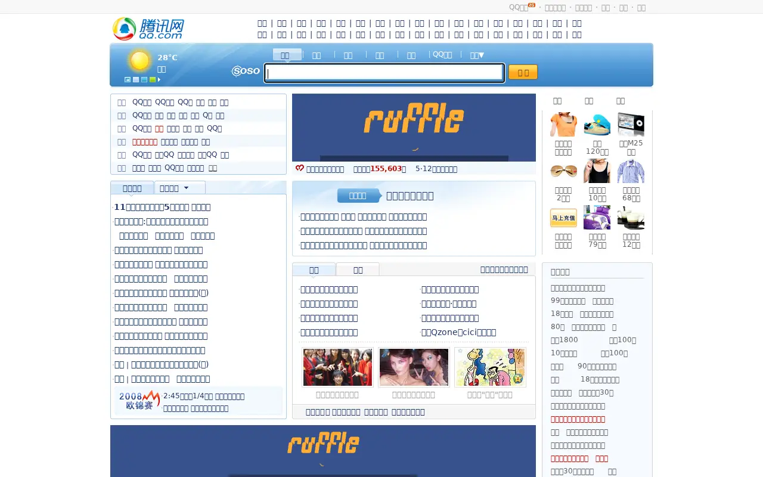763x477 pixels.
Task: Select the active tab left of the dropdown-arrow tab
Action: pyautogui.click(x=132, y=188)
